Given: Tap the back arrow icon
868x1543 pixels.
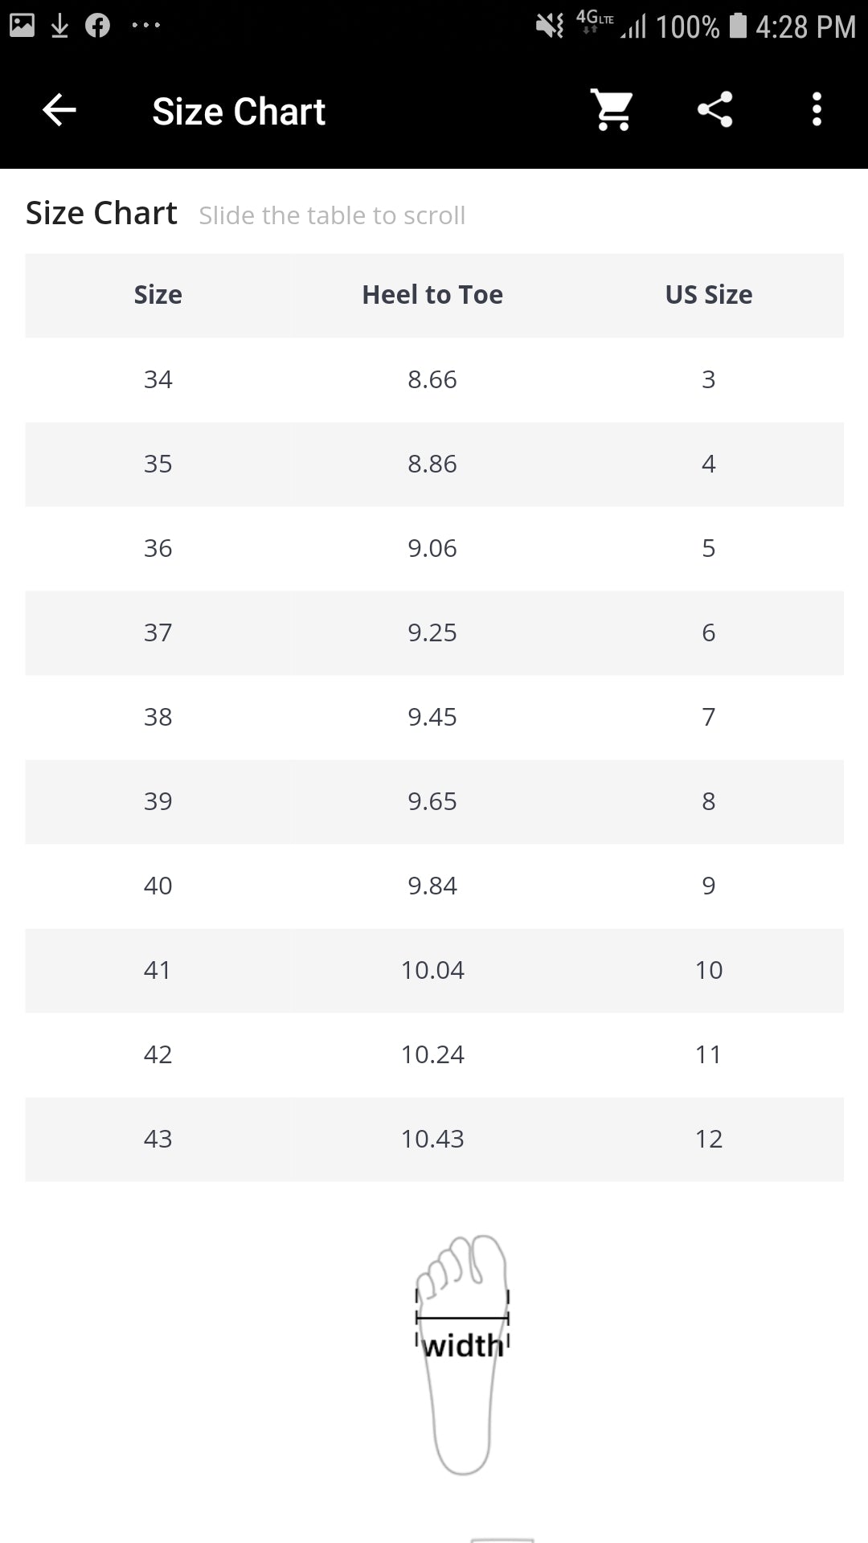Looking at the screenshot, I should coord(59,110).
